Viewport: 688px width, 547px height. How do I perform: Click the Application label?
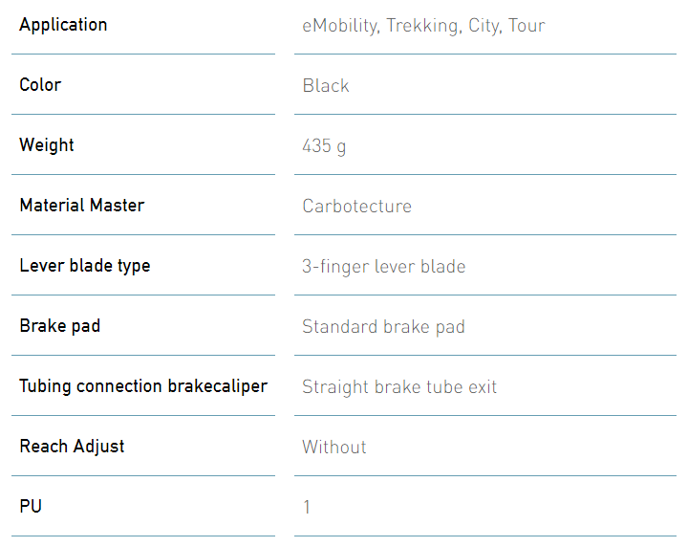click(x=63, y=25)
